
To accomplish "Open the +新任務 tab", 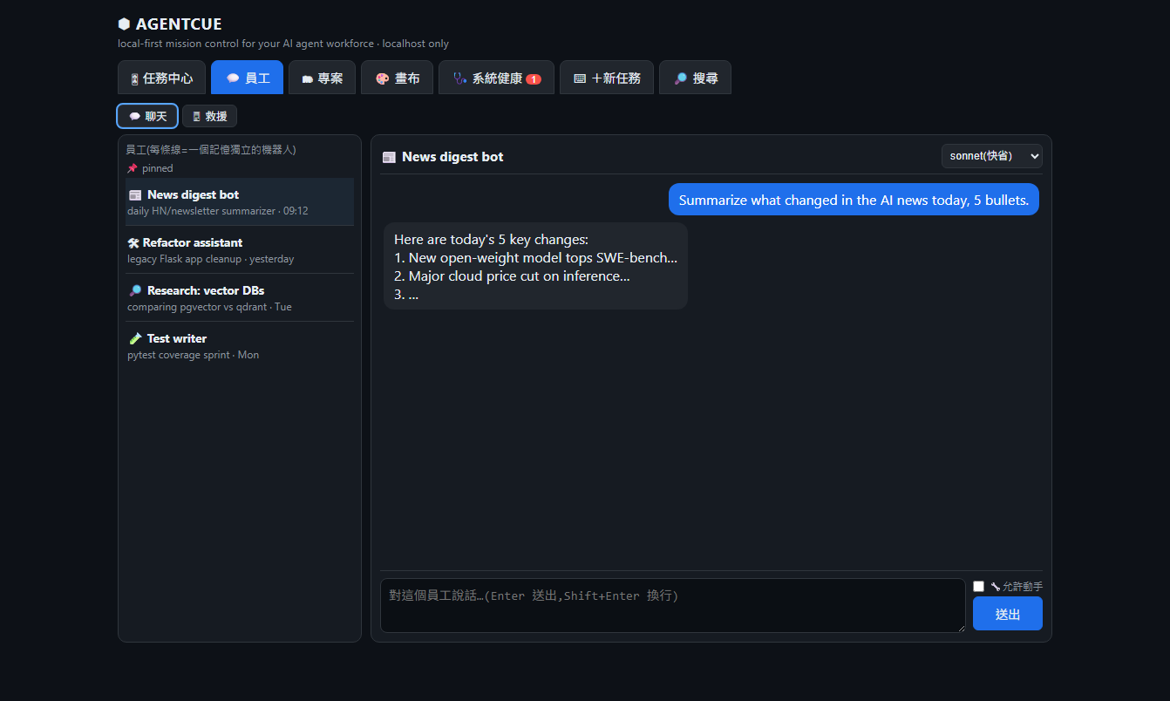I will (607, 78).
